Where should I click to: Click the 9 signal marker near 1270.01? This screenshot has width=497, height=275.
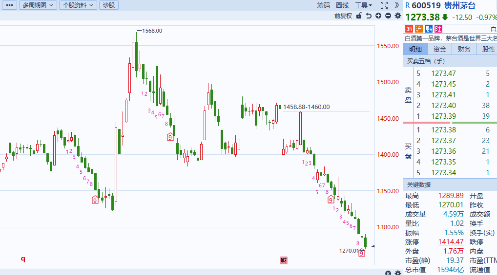(x=362, y=253)
